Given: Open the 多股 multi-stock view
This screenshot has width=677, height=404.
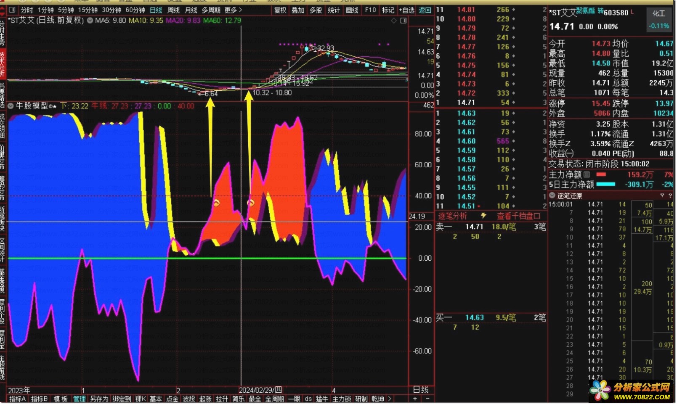Looking at the screenshot, I should coord(316,10).
